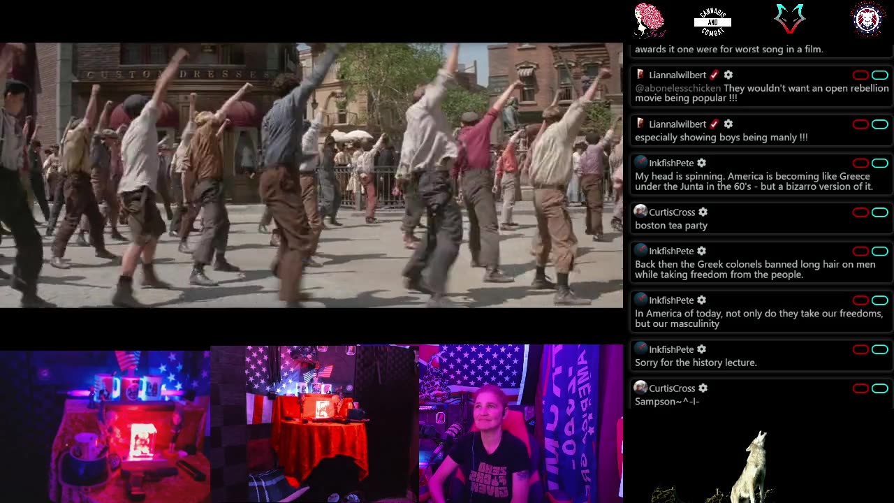Viewport: 894px width, 503px height.
Task: Toggle red pill on 'boys being manly' message
Action: [860, 124]
